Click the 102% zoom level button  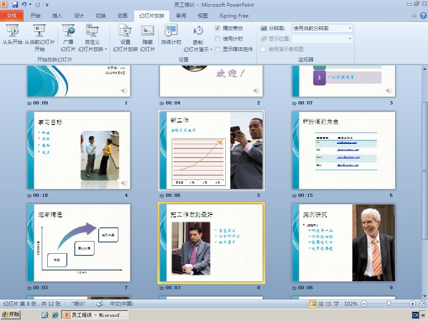pos(351,304)
